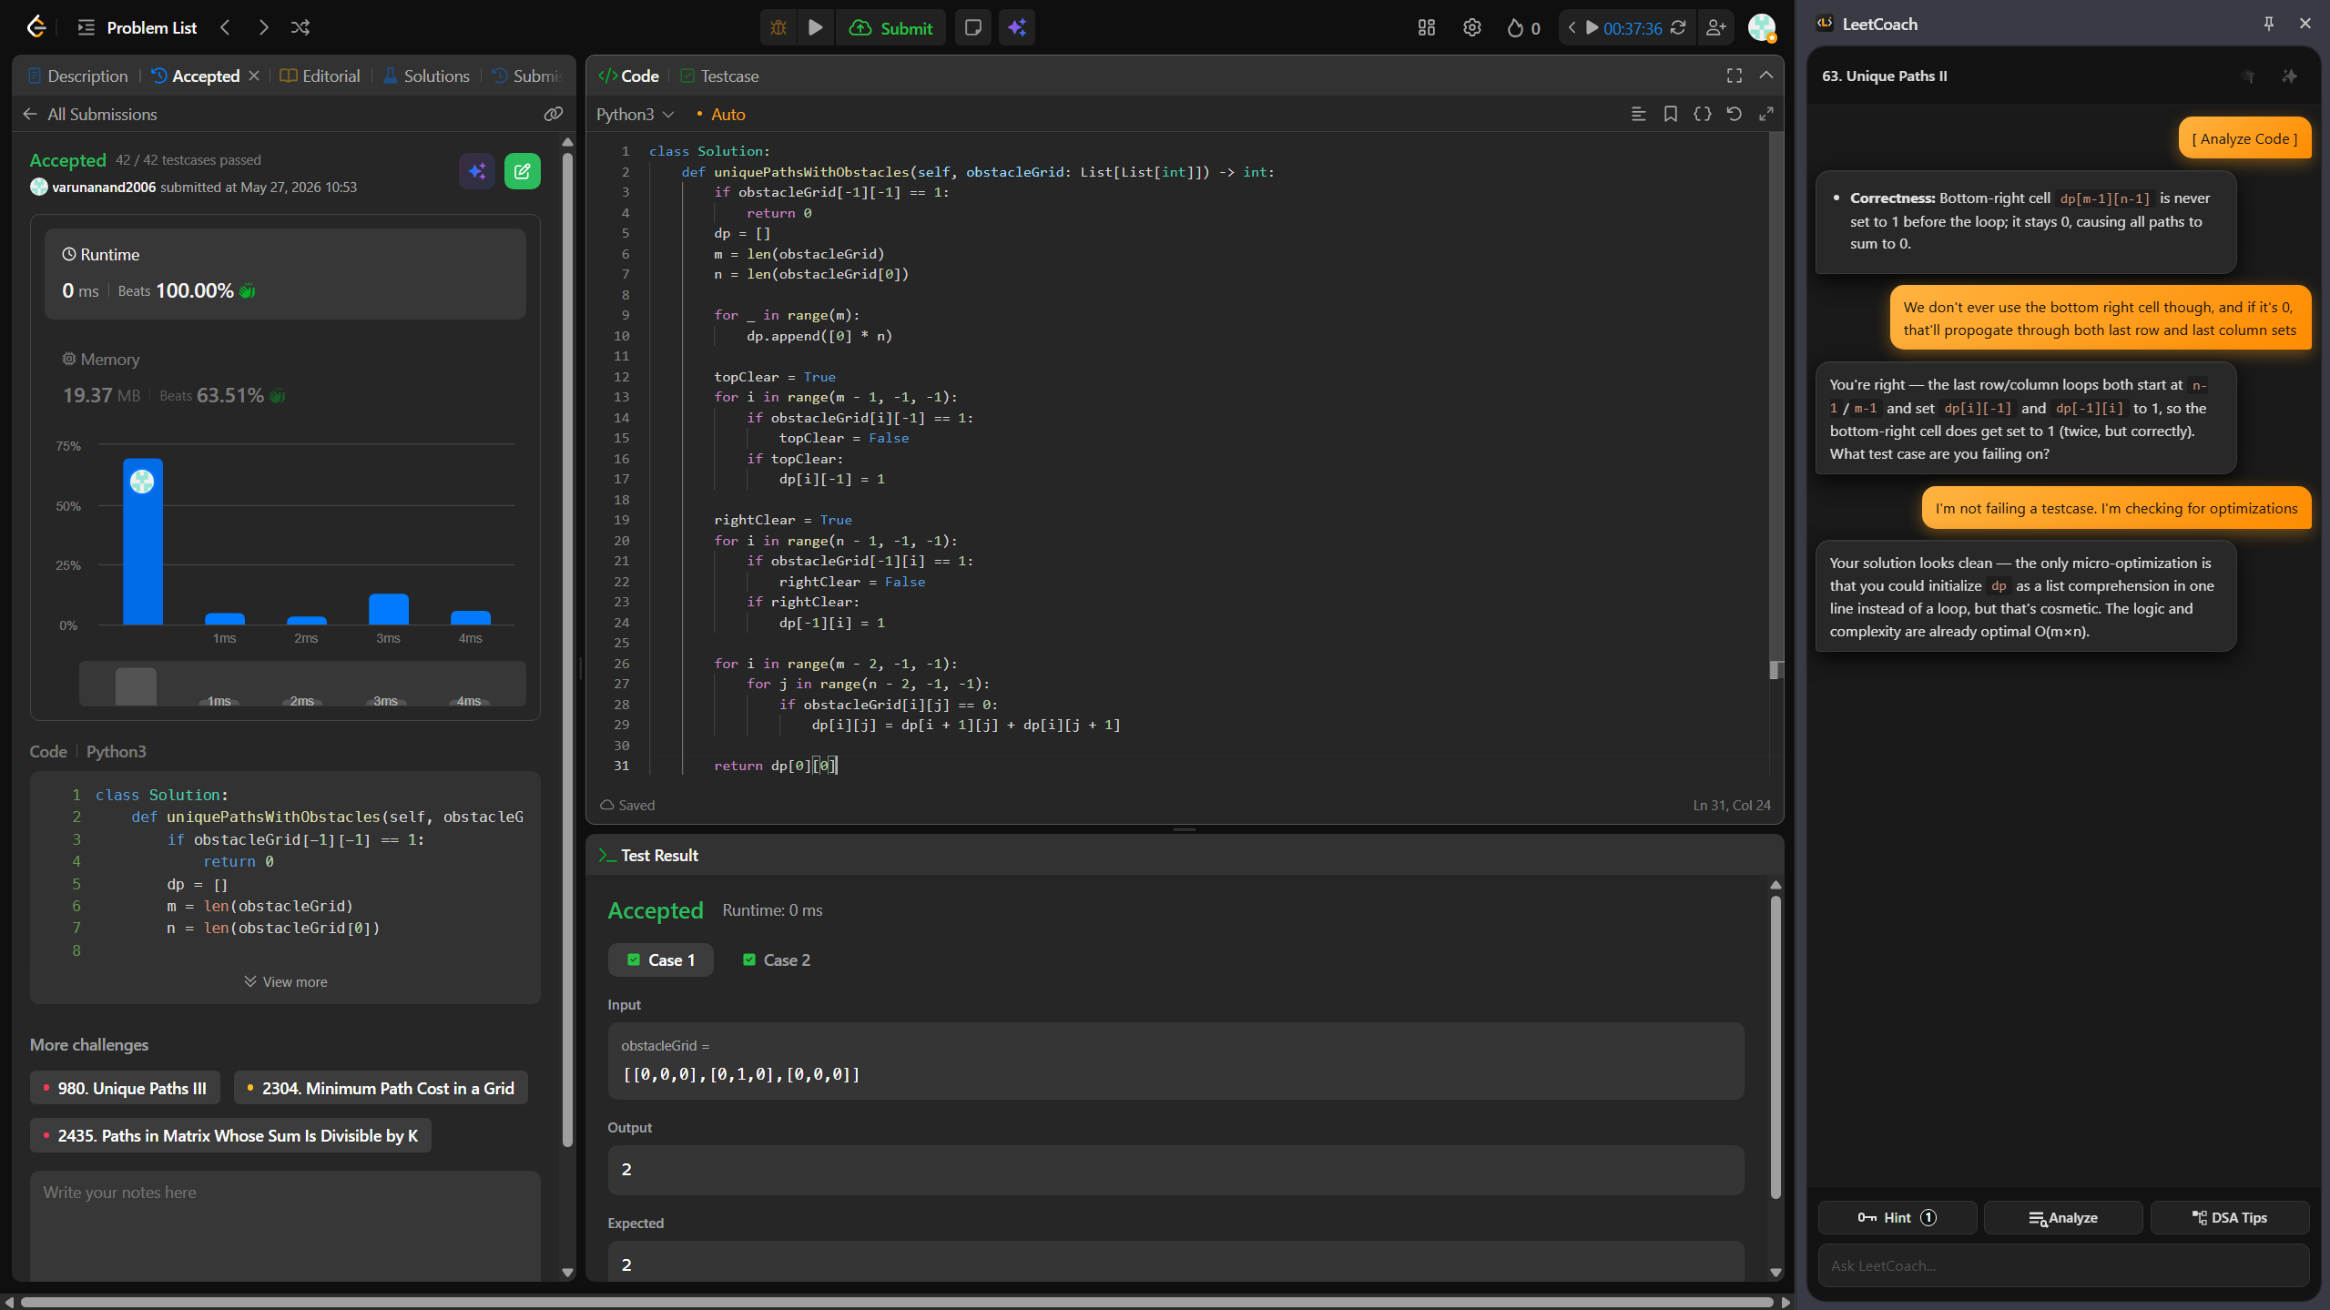2330x1310 pixels.
Task: Open the debugger bug icon
Action: tap(778, 28)
